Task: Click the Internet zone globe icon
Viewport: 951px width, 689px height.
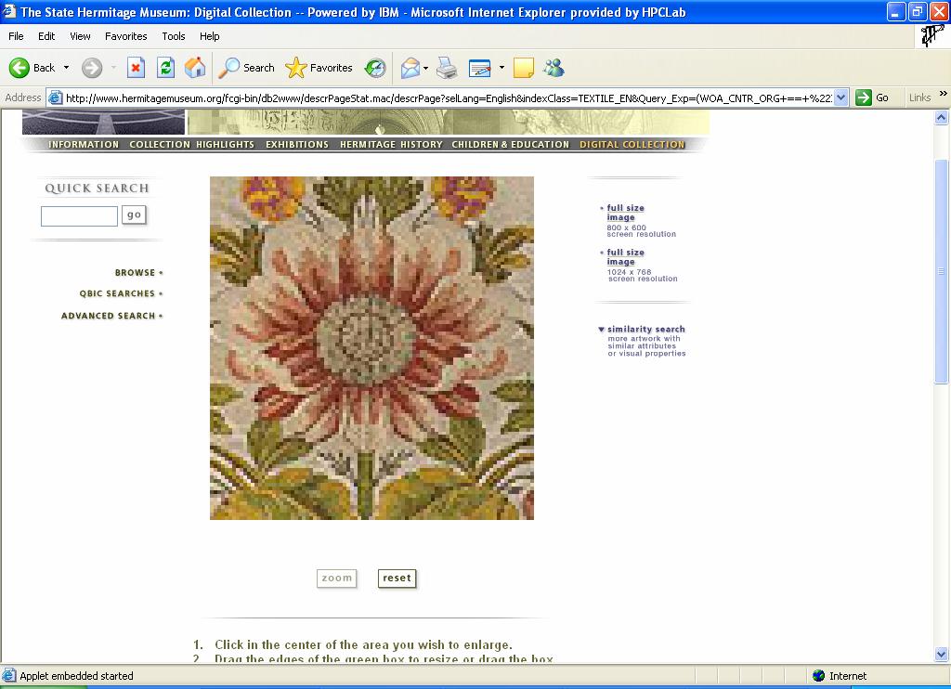Action: point(819,676)
